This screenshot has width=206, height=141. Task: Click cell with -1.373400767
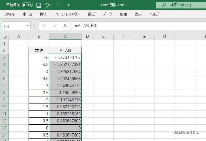[65, 58]
